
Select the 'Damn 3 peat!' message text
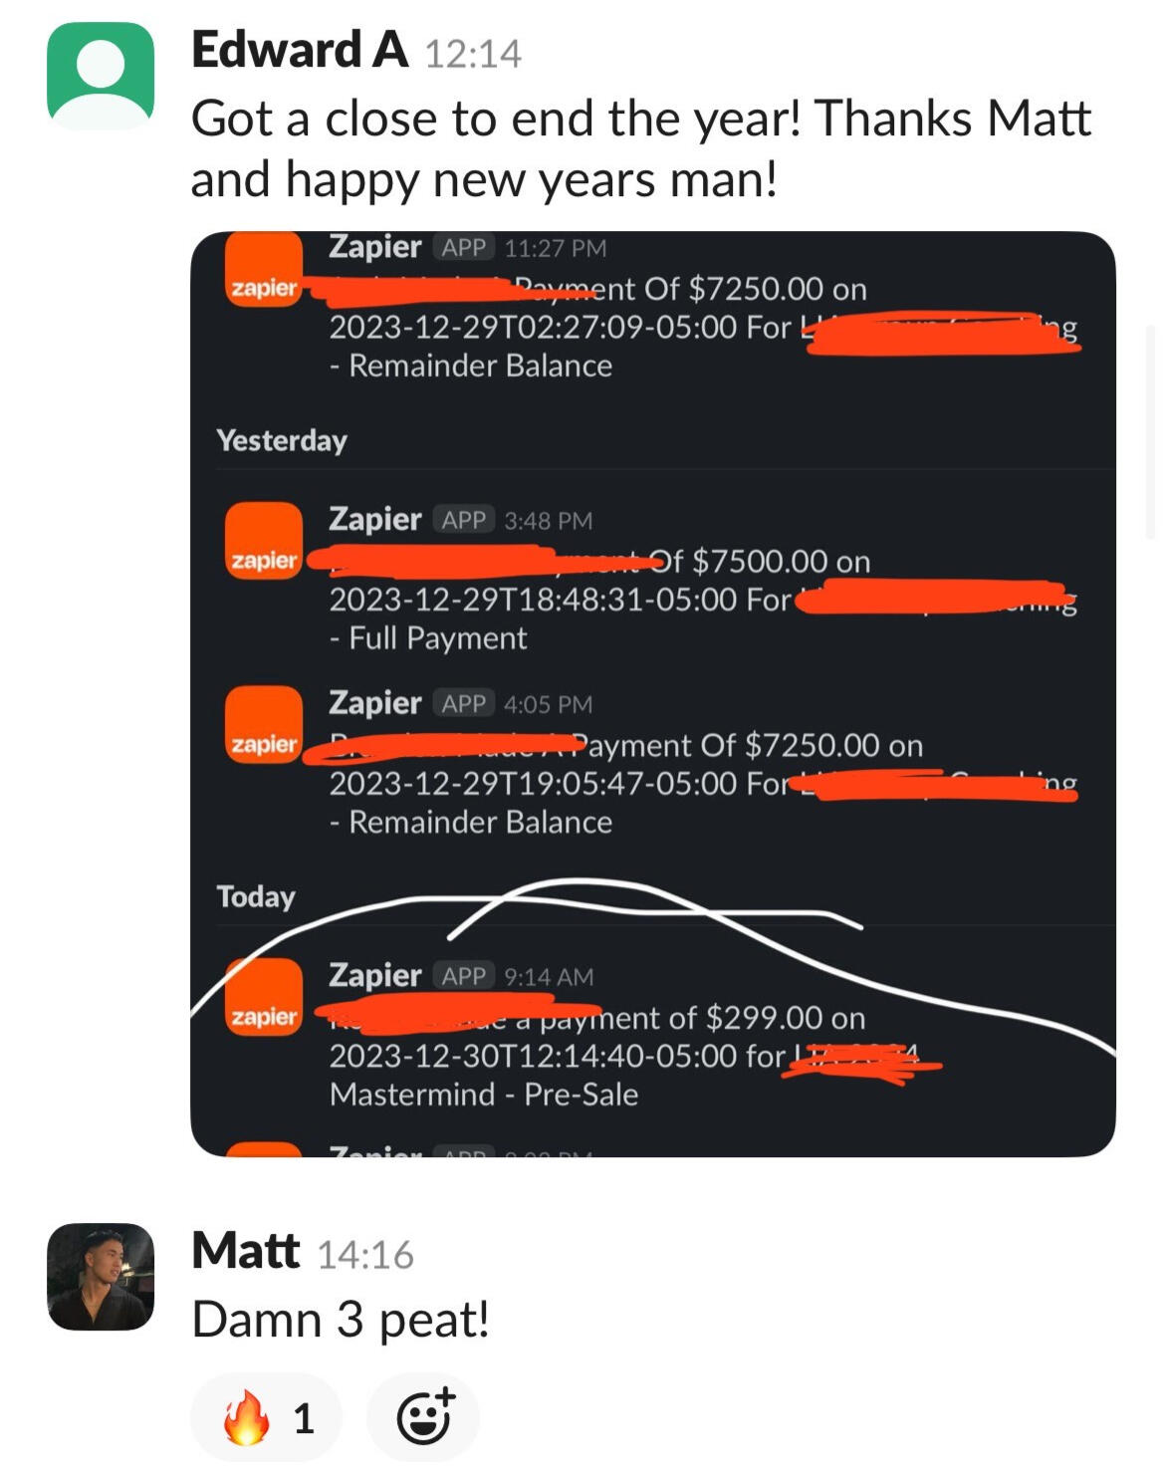click(341, 1320)
